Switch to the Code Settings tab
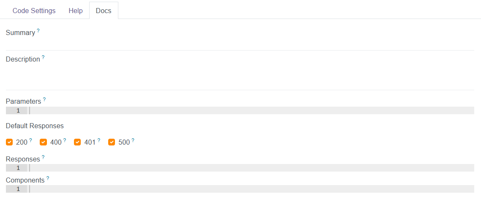The image size is (481, 199). tap(34, 11)
